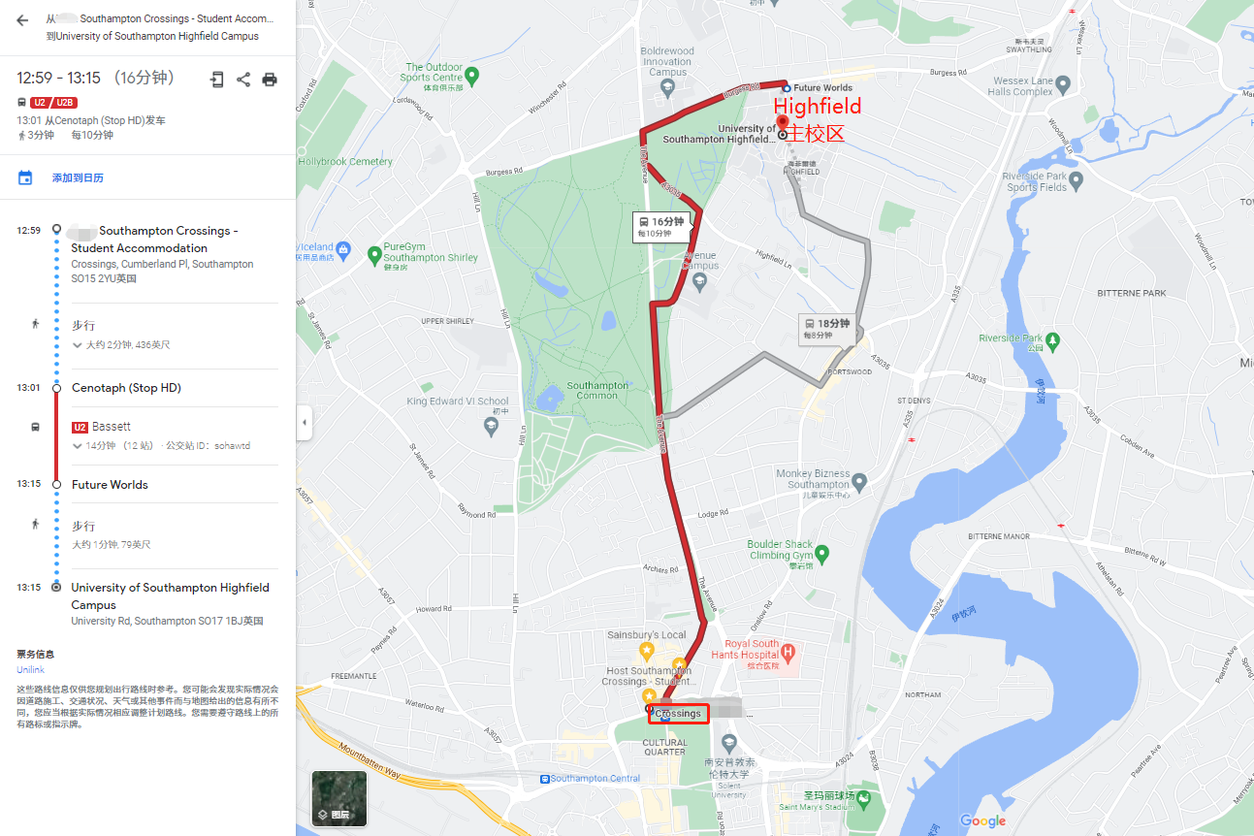
Task: Send directions to phone icon
Action: click(x=217, y=80)
